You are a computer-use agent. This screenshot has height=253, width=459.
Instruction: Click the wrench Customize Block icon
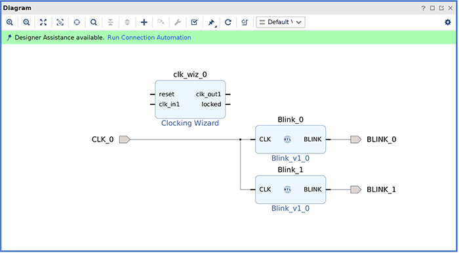click(x=178, y=22)
